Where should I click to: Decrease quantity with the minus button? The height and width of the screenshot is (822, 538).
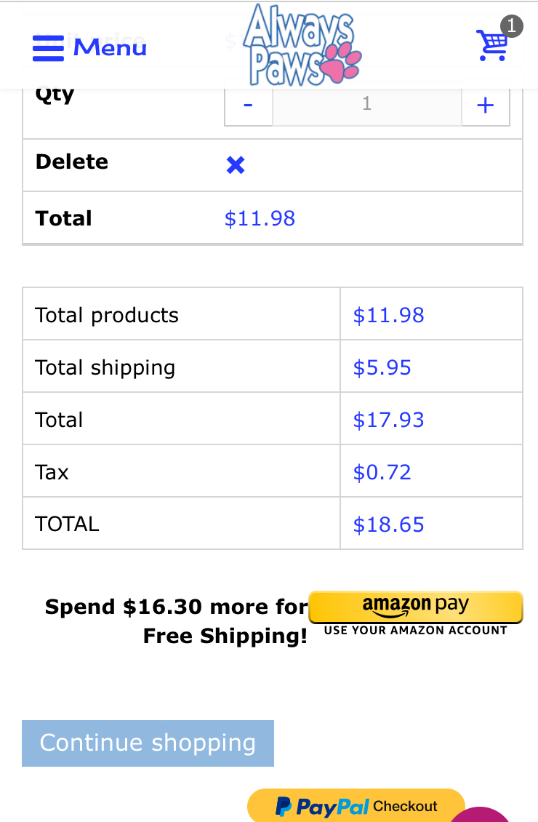[248, 105]
